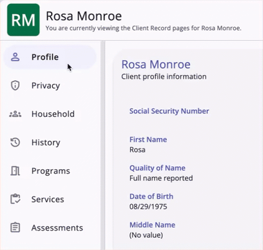
Task: Click the Household group icon
Action: 15,114
